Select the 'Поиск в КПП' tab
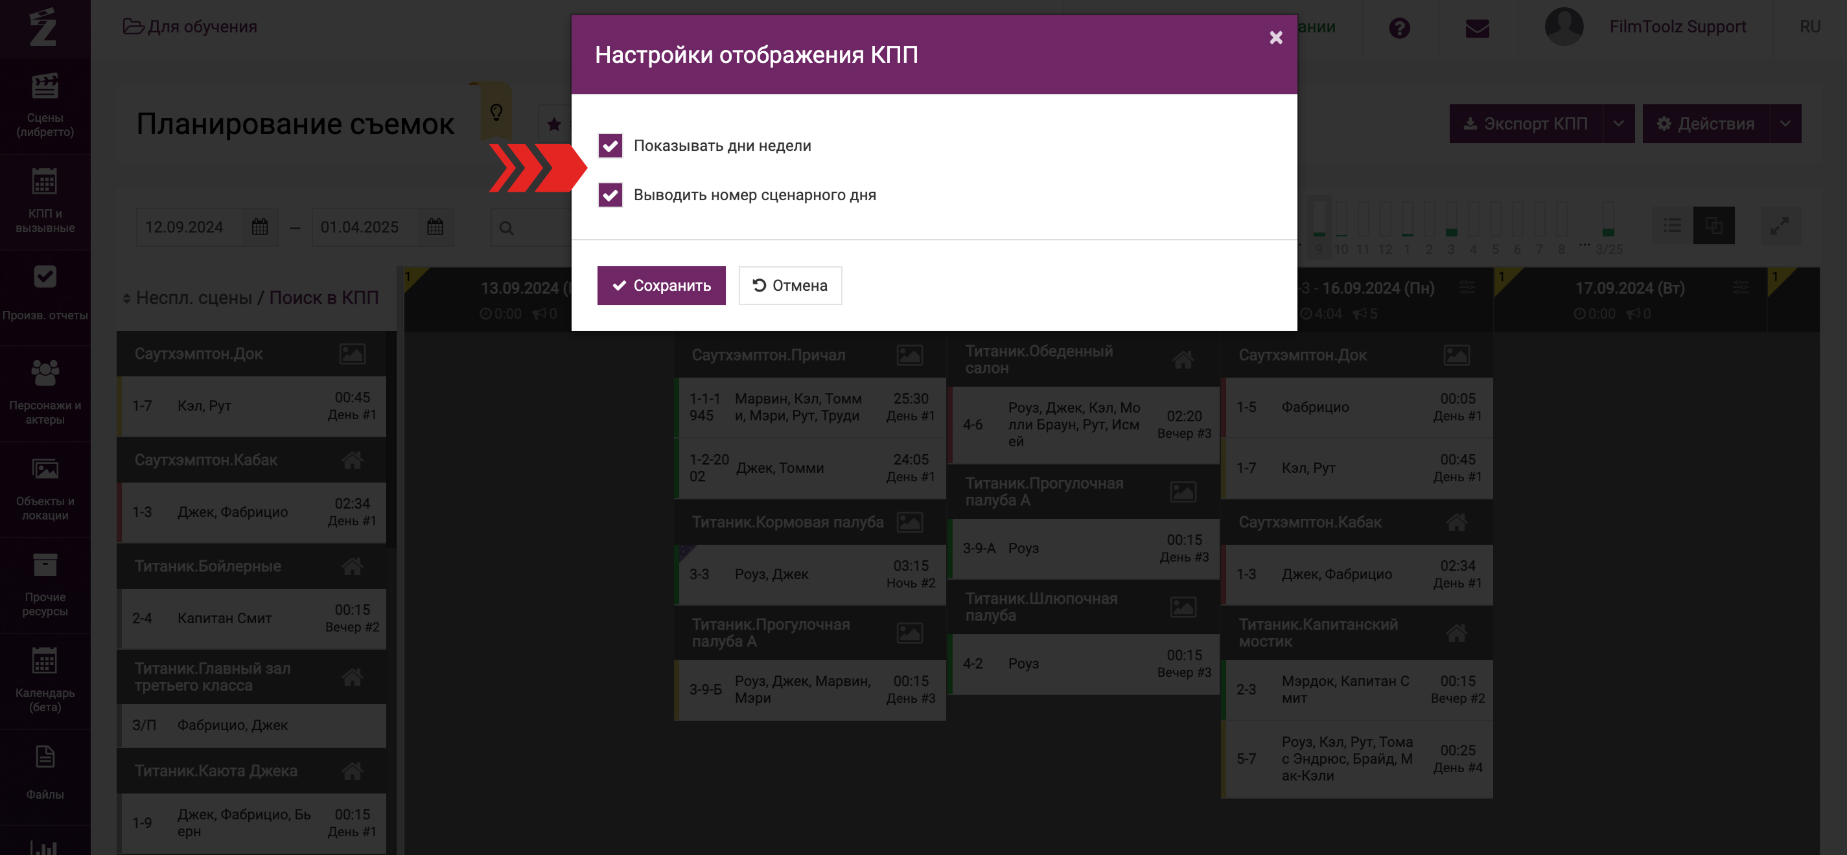 point(323,297)
